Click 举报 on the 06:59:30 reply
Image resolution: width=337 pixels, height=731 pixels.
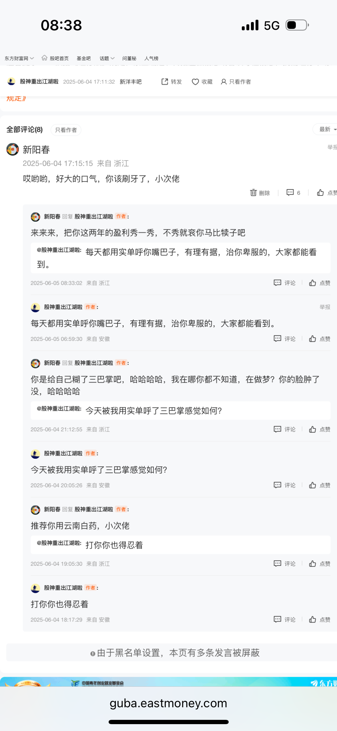coord(325,307)
